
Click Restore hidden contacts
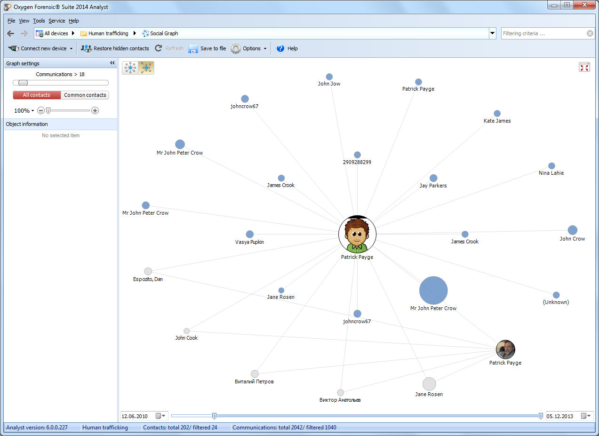pos(115,48)
